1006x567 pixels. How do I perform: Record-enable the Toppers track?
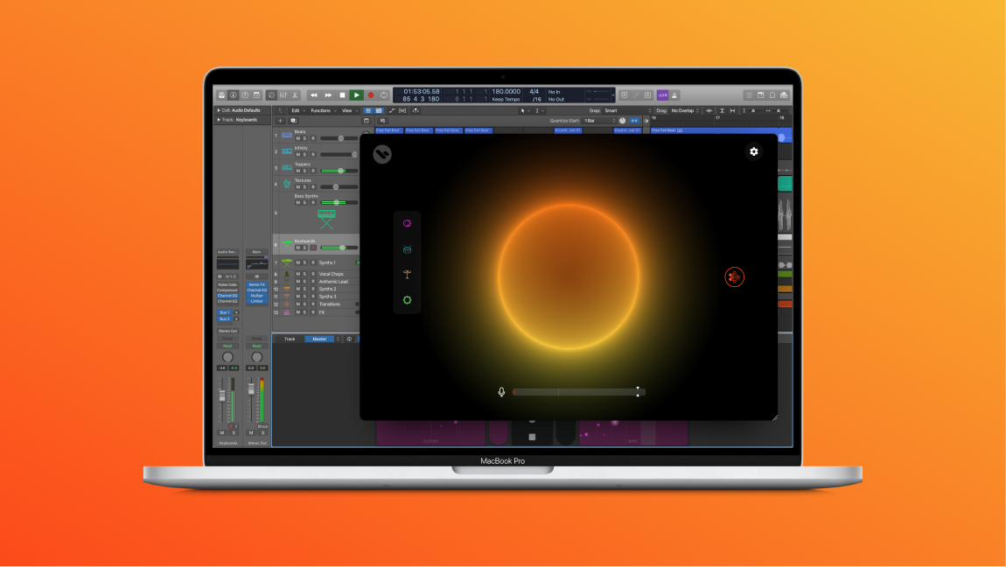(313, 171)
